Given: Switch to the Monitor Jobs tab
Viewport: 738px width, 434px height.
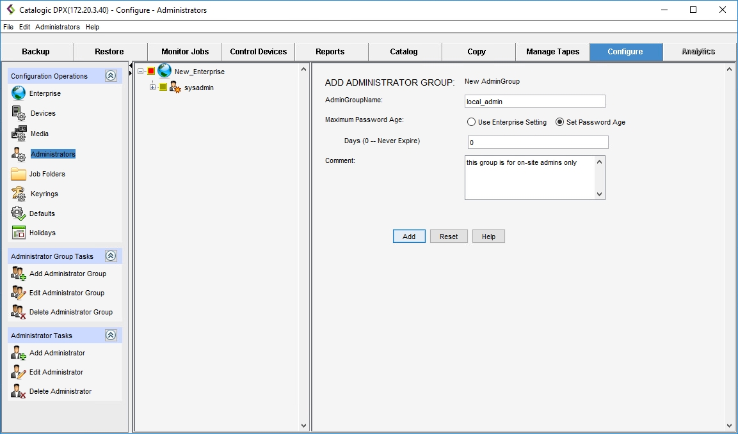Looking at the screenshot, I should (184, 52).
